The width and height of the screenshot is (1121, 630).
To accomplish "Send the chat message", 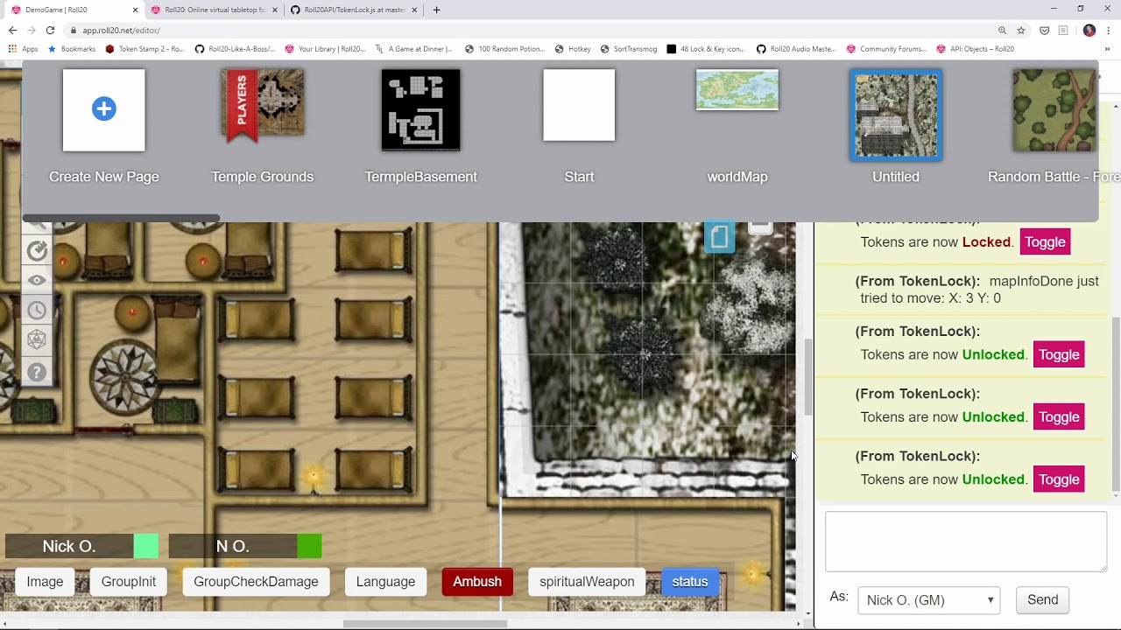I will click(x=1042, y=600).
